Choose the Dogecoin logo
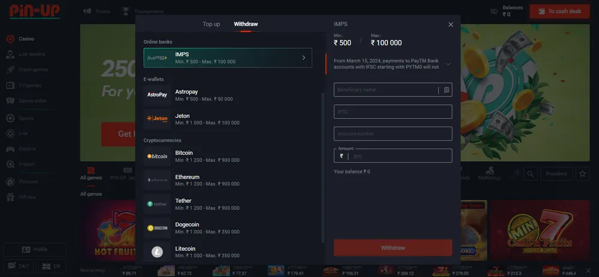The width and height of the screenshot is (599, 277). pyautogui.click(x=157, y=228)
